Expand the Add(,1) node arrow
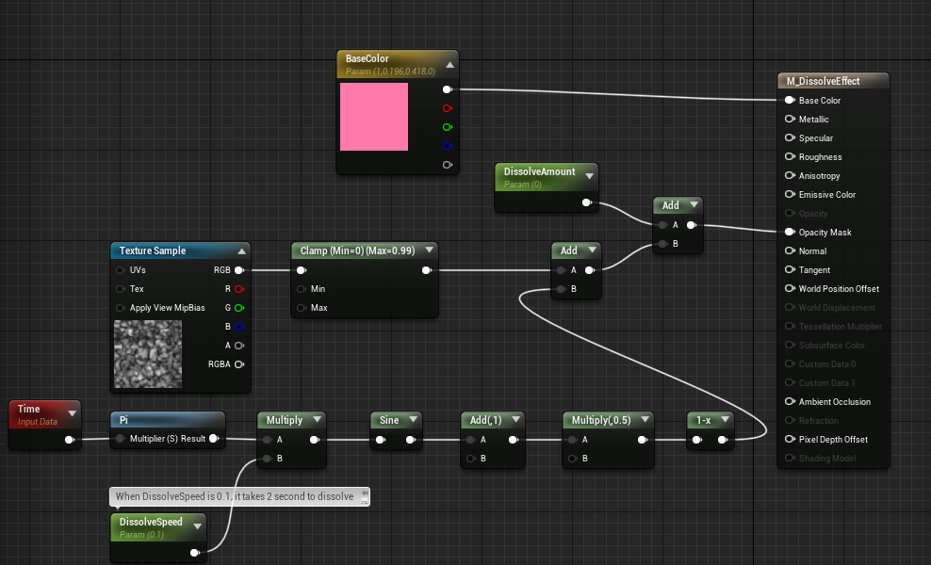The image size is (931, 565). [x=516, y=419]
